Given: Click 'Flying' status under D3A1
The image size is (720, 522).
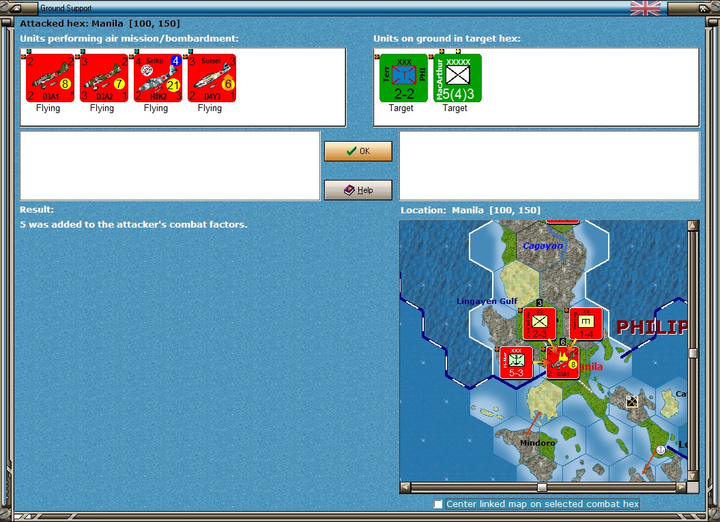Looking at the screenshot, I should [48, 108].
